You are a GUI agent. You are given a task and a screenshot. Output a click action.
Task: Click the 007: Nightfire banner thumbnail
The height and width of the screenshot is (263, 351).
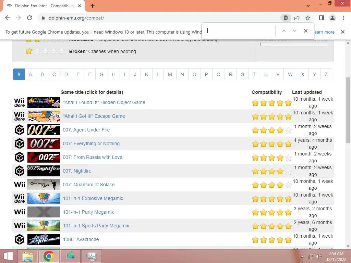(44, 171)
